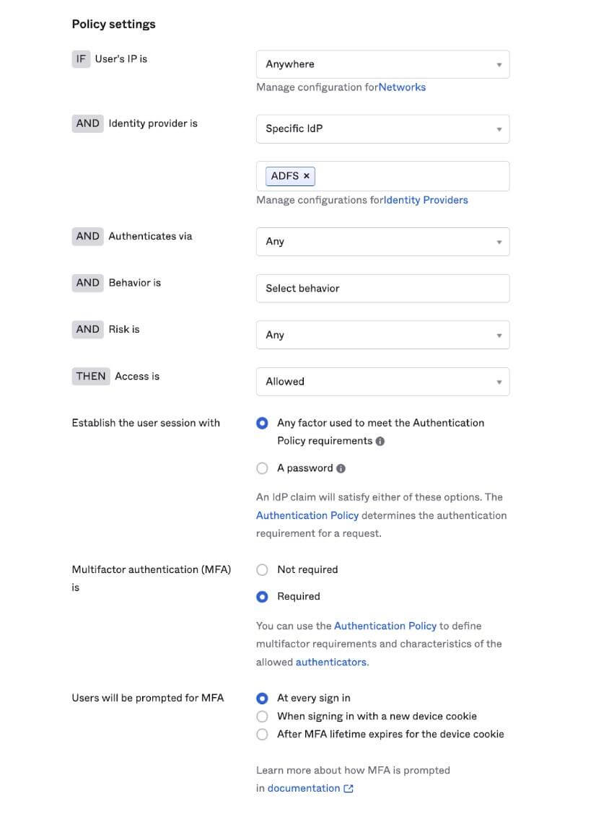
Task: Open the User's IP Anywhere dropdown
Action: click(382, 64)
